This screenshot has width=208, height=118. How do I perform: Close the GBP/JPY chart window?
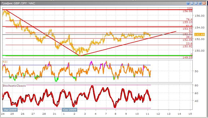point(204,3)
